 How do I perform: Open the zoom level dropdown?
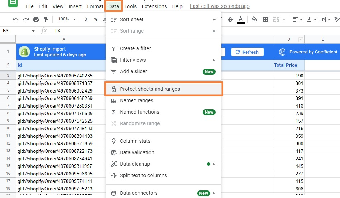67,19
